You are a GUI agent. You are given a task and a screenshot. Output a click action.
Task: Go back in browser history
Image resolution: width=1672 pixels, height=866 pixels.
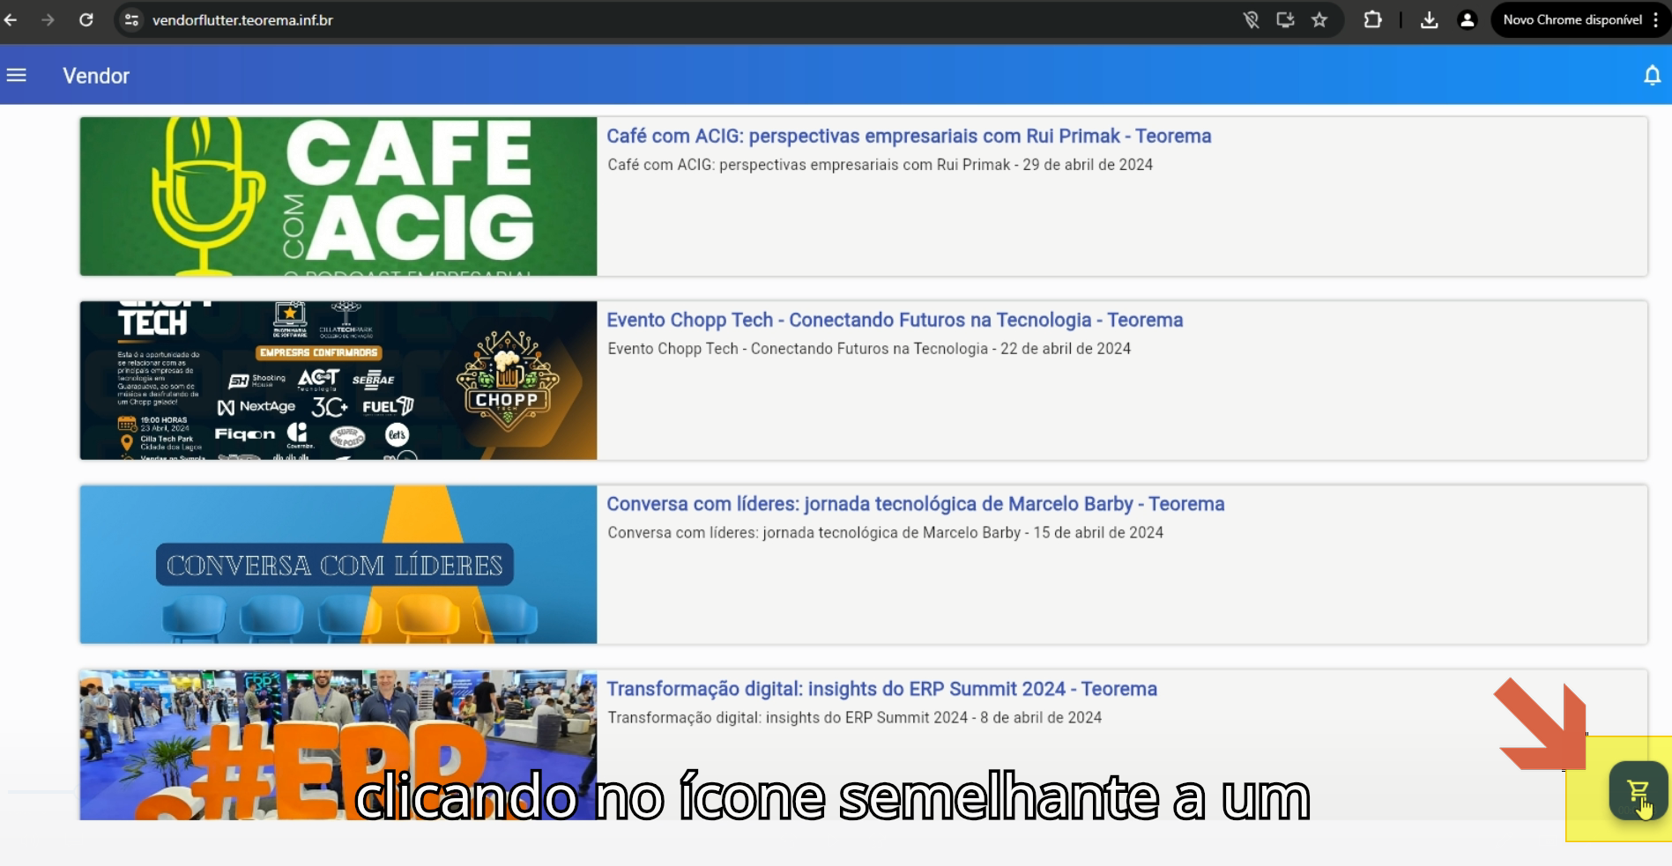tap(11, 19)
